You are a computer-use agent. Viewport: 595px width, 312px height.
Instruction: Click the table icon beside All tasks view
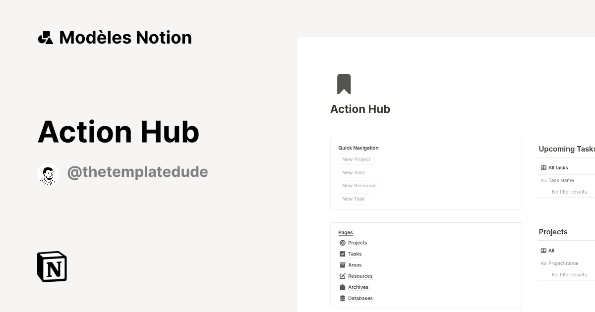543,167
